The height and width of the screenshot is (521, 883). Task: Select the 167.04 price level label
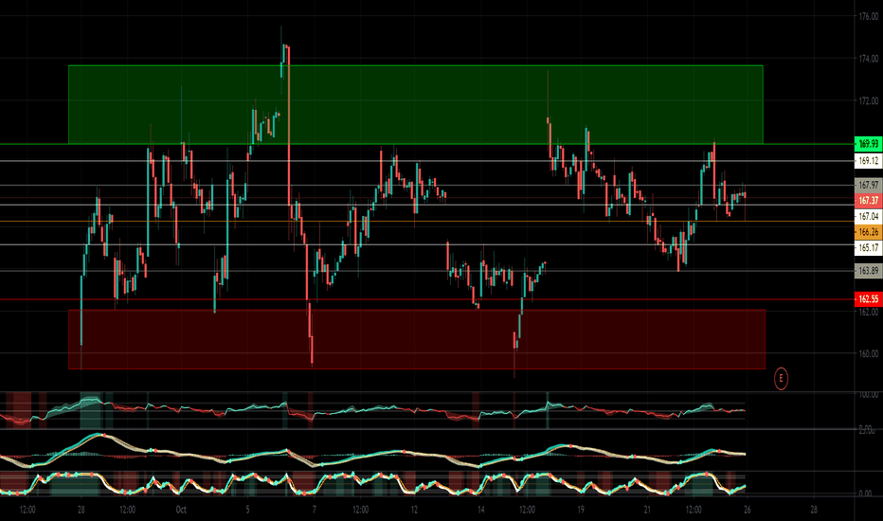[869, 216]
